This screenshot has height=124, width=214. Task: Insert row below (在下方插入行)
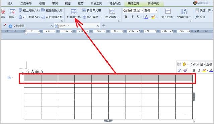29,17
